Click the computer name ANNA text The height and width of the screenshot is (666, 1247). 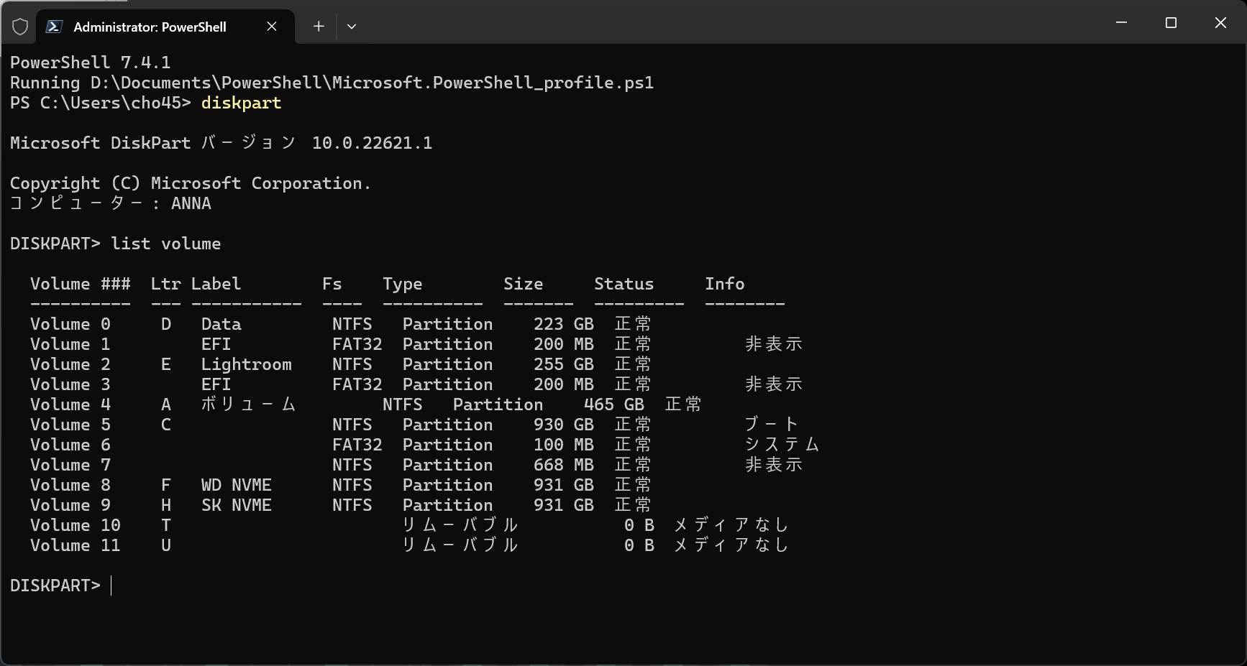point(191,203)
